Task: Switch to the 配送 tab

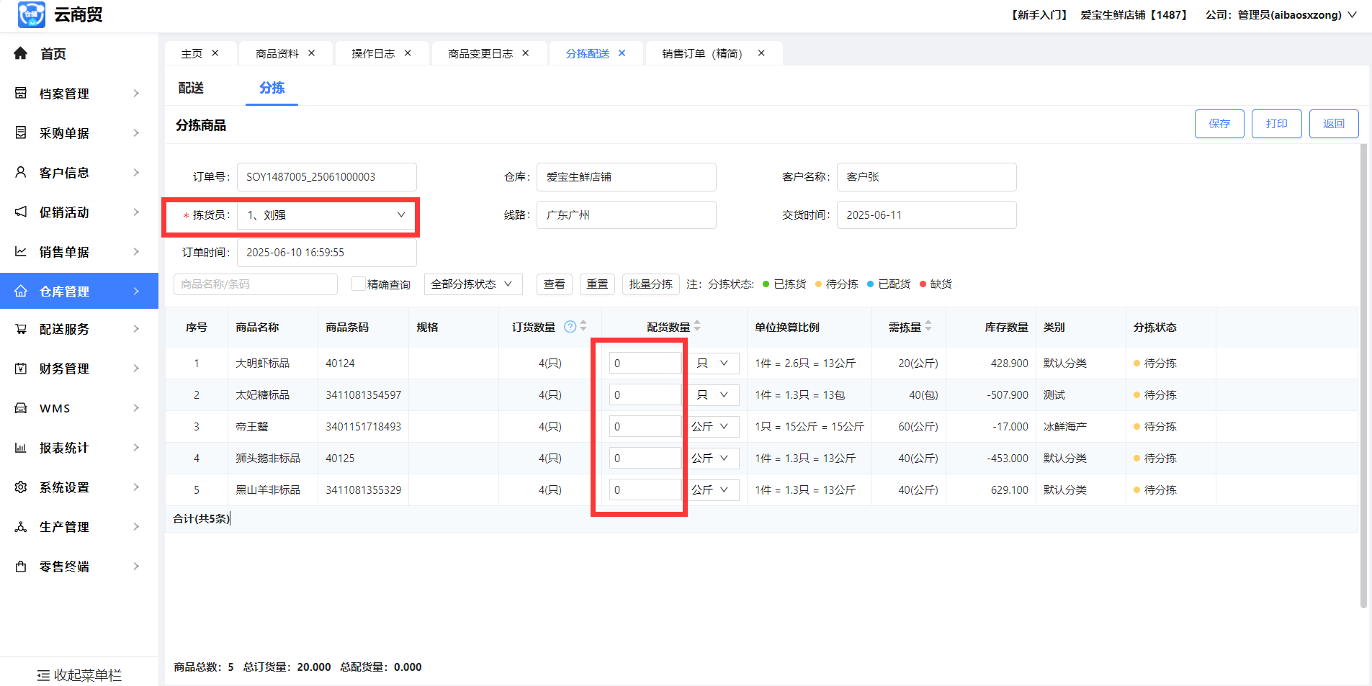Action: tap(191, 88)
